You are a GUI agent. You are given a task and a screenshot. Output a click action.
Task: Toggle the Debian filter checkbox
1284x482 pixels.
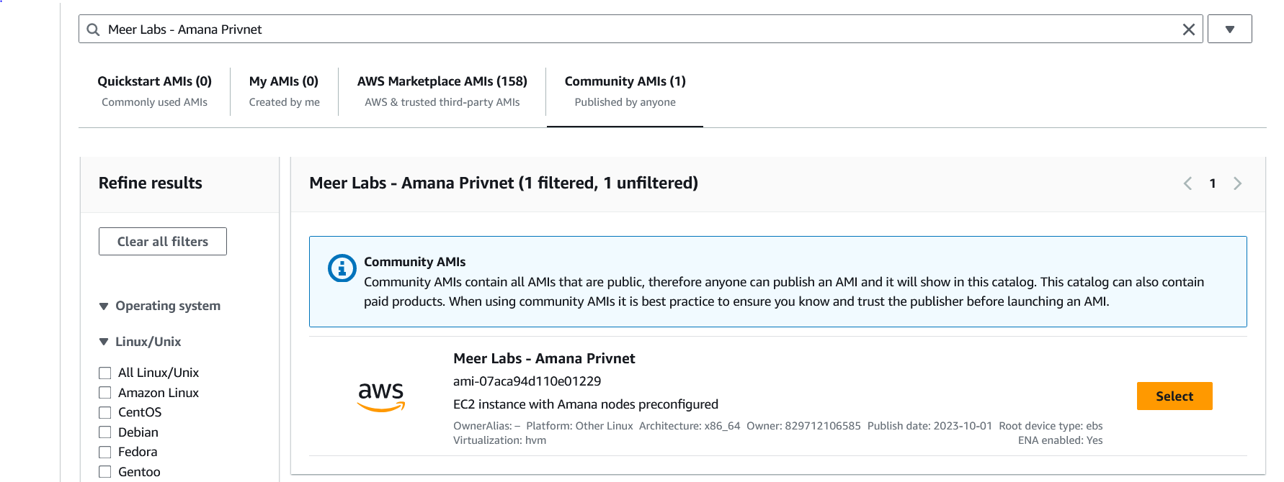(x=105, y=432)
